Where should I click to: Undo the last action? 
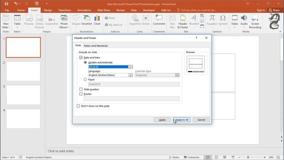(16, 4)
